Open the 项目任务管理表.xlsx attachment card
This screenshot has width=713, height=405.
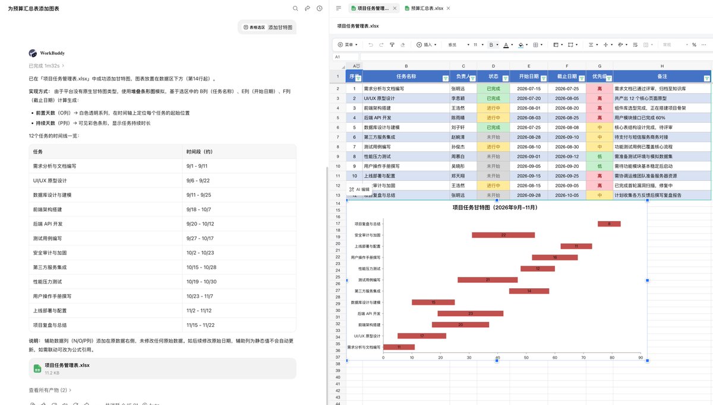162,368
